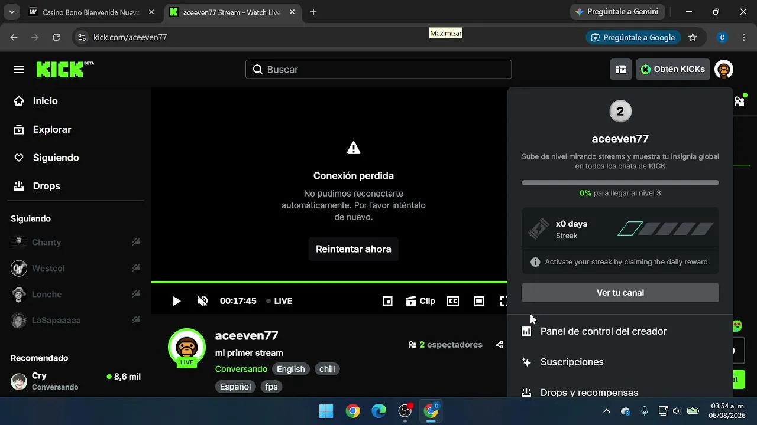Open the Chrome profile avatar C
This screenshot has height=425, width=757.
click(722, 37)
